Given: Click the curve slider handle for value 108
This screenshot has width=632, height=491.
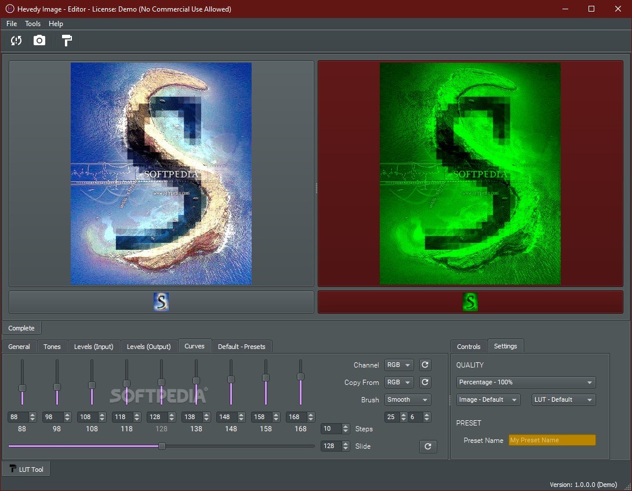Looking at the screenshot, I should [92, 385].
